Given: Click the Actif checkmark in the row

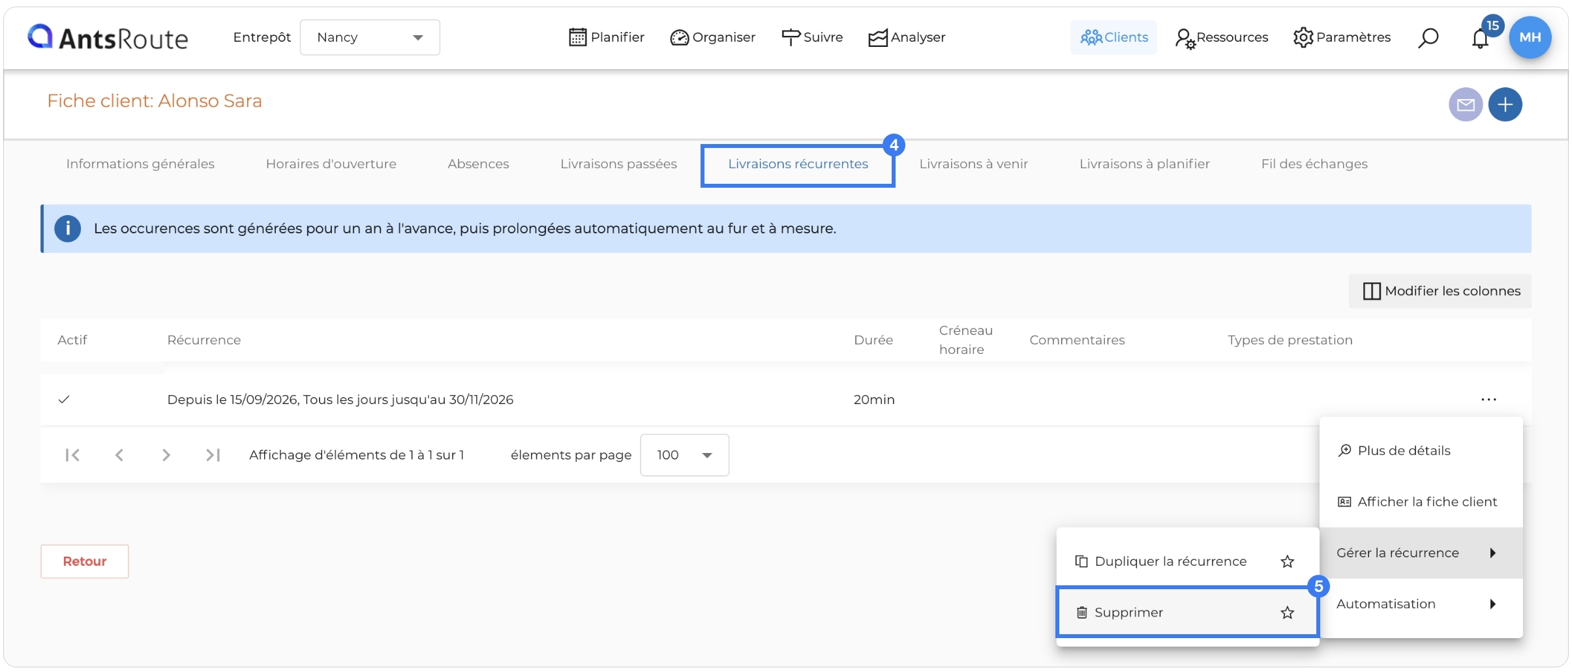Looking at the screenshot, I should pyautogui.click(x=64, y=400).
